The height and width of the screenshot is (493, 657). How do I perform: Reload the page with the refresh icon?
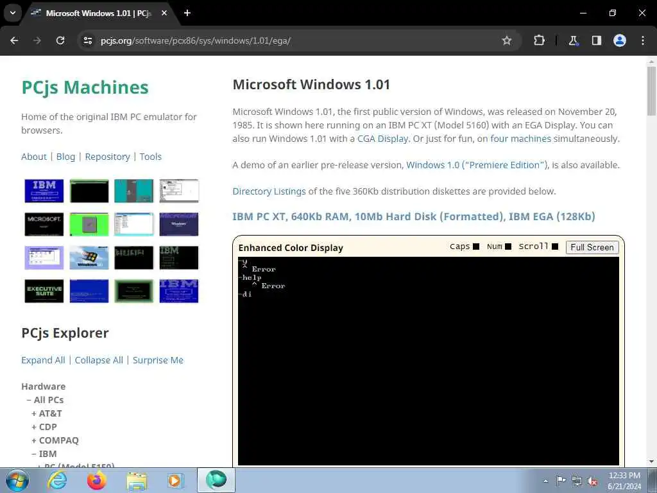[x=60, y=40]
